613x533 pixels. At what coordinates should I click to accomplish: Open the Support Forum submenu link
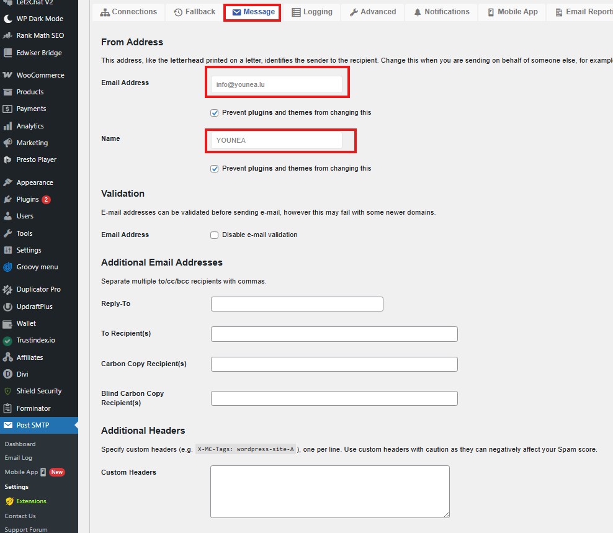26,529
